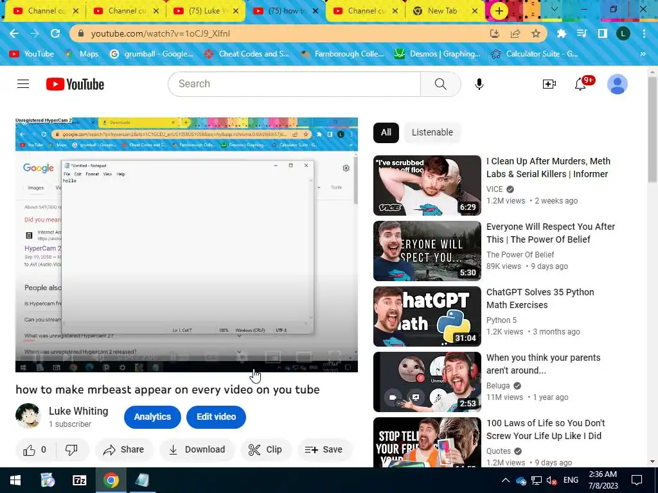The height and width of the screenshot is (493, 658).
Task: Open the Maps bookmark
Action: [82, 54]
